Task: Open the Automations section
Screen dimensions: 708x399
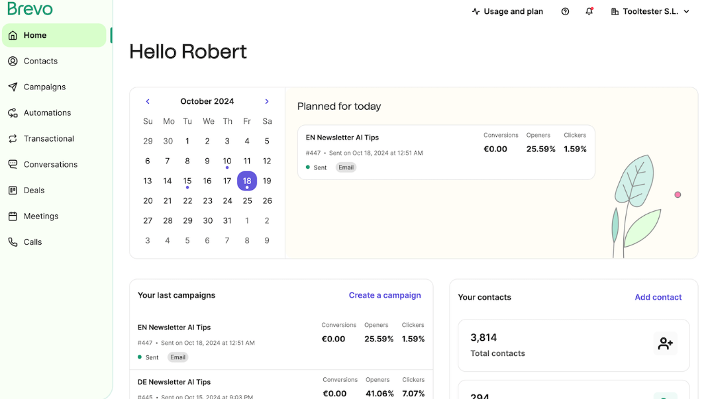Action: click(x=48, y=112)
